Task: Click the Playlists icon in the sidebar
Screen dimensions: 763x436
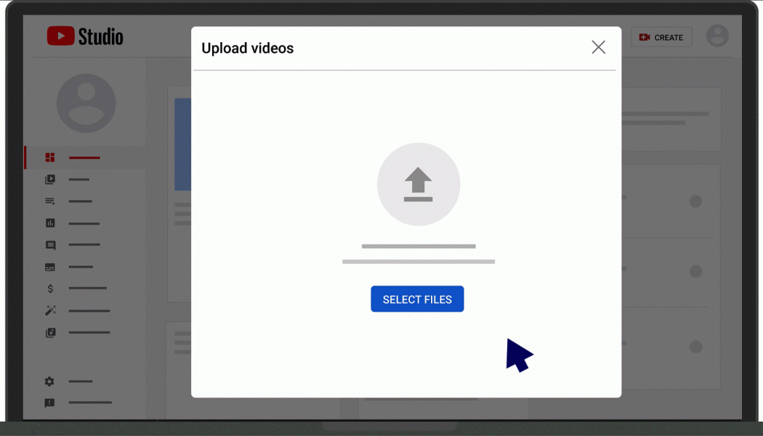Action: coord(49,201)
